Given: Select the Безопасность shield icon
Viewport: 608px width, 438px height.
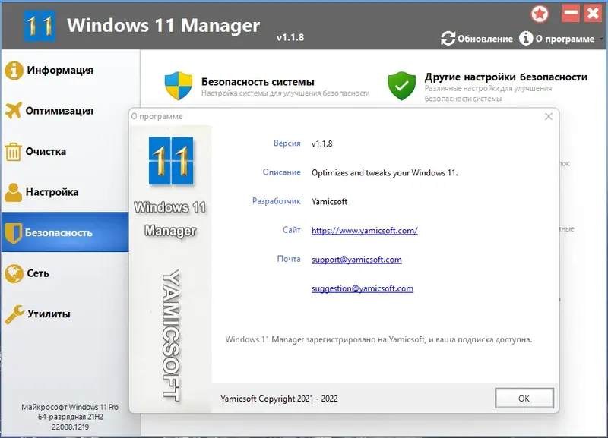Looking at the screenshot, I should (14, 233).
